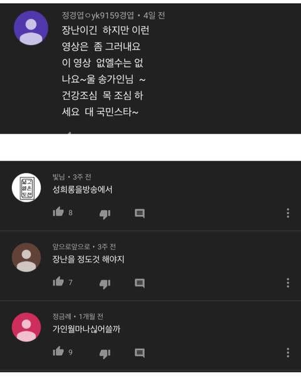The height and width of the screenshot is (383, 301).
Task: Open 정금례's pink profile avatar
Action: click(26, 327)
